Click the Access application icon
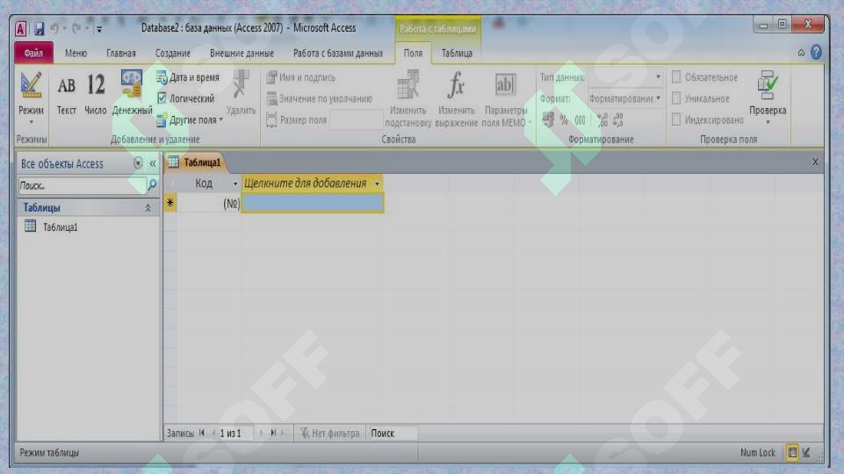Screen dimensions: 844x474 20,28
